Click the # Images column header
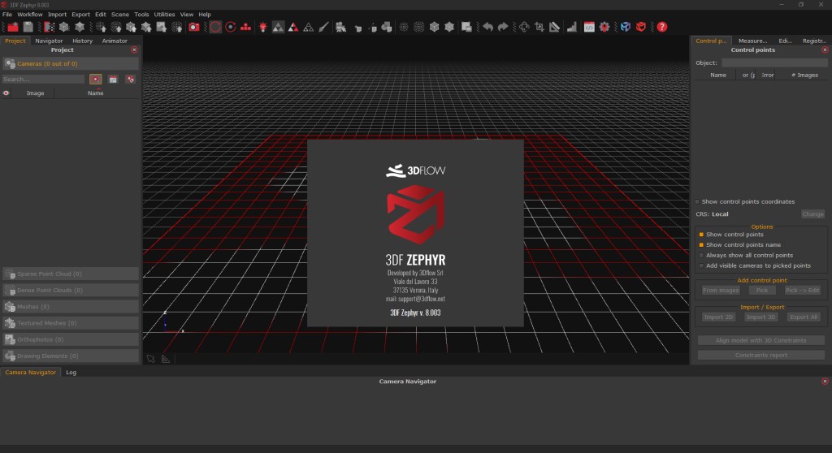The height and width of the screenshot is (453, 832). 804,75
